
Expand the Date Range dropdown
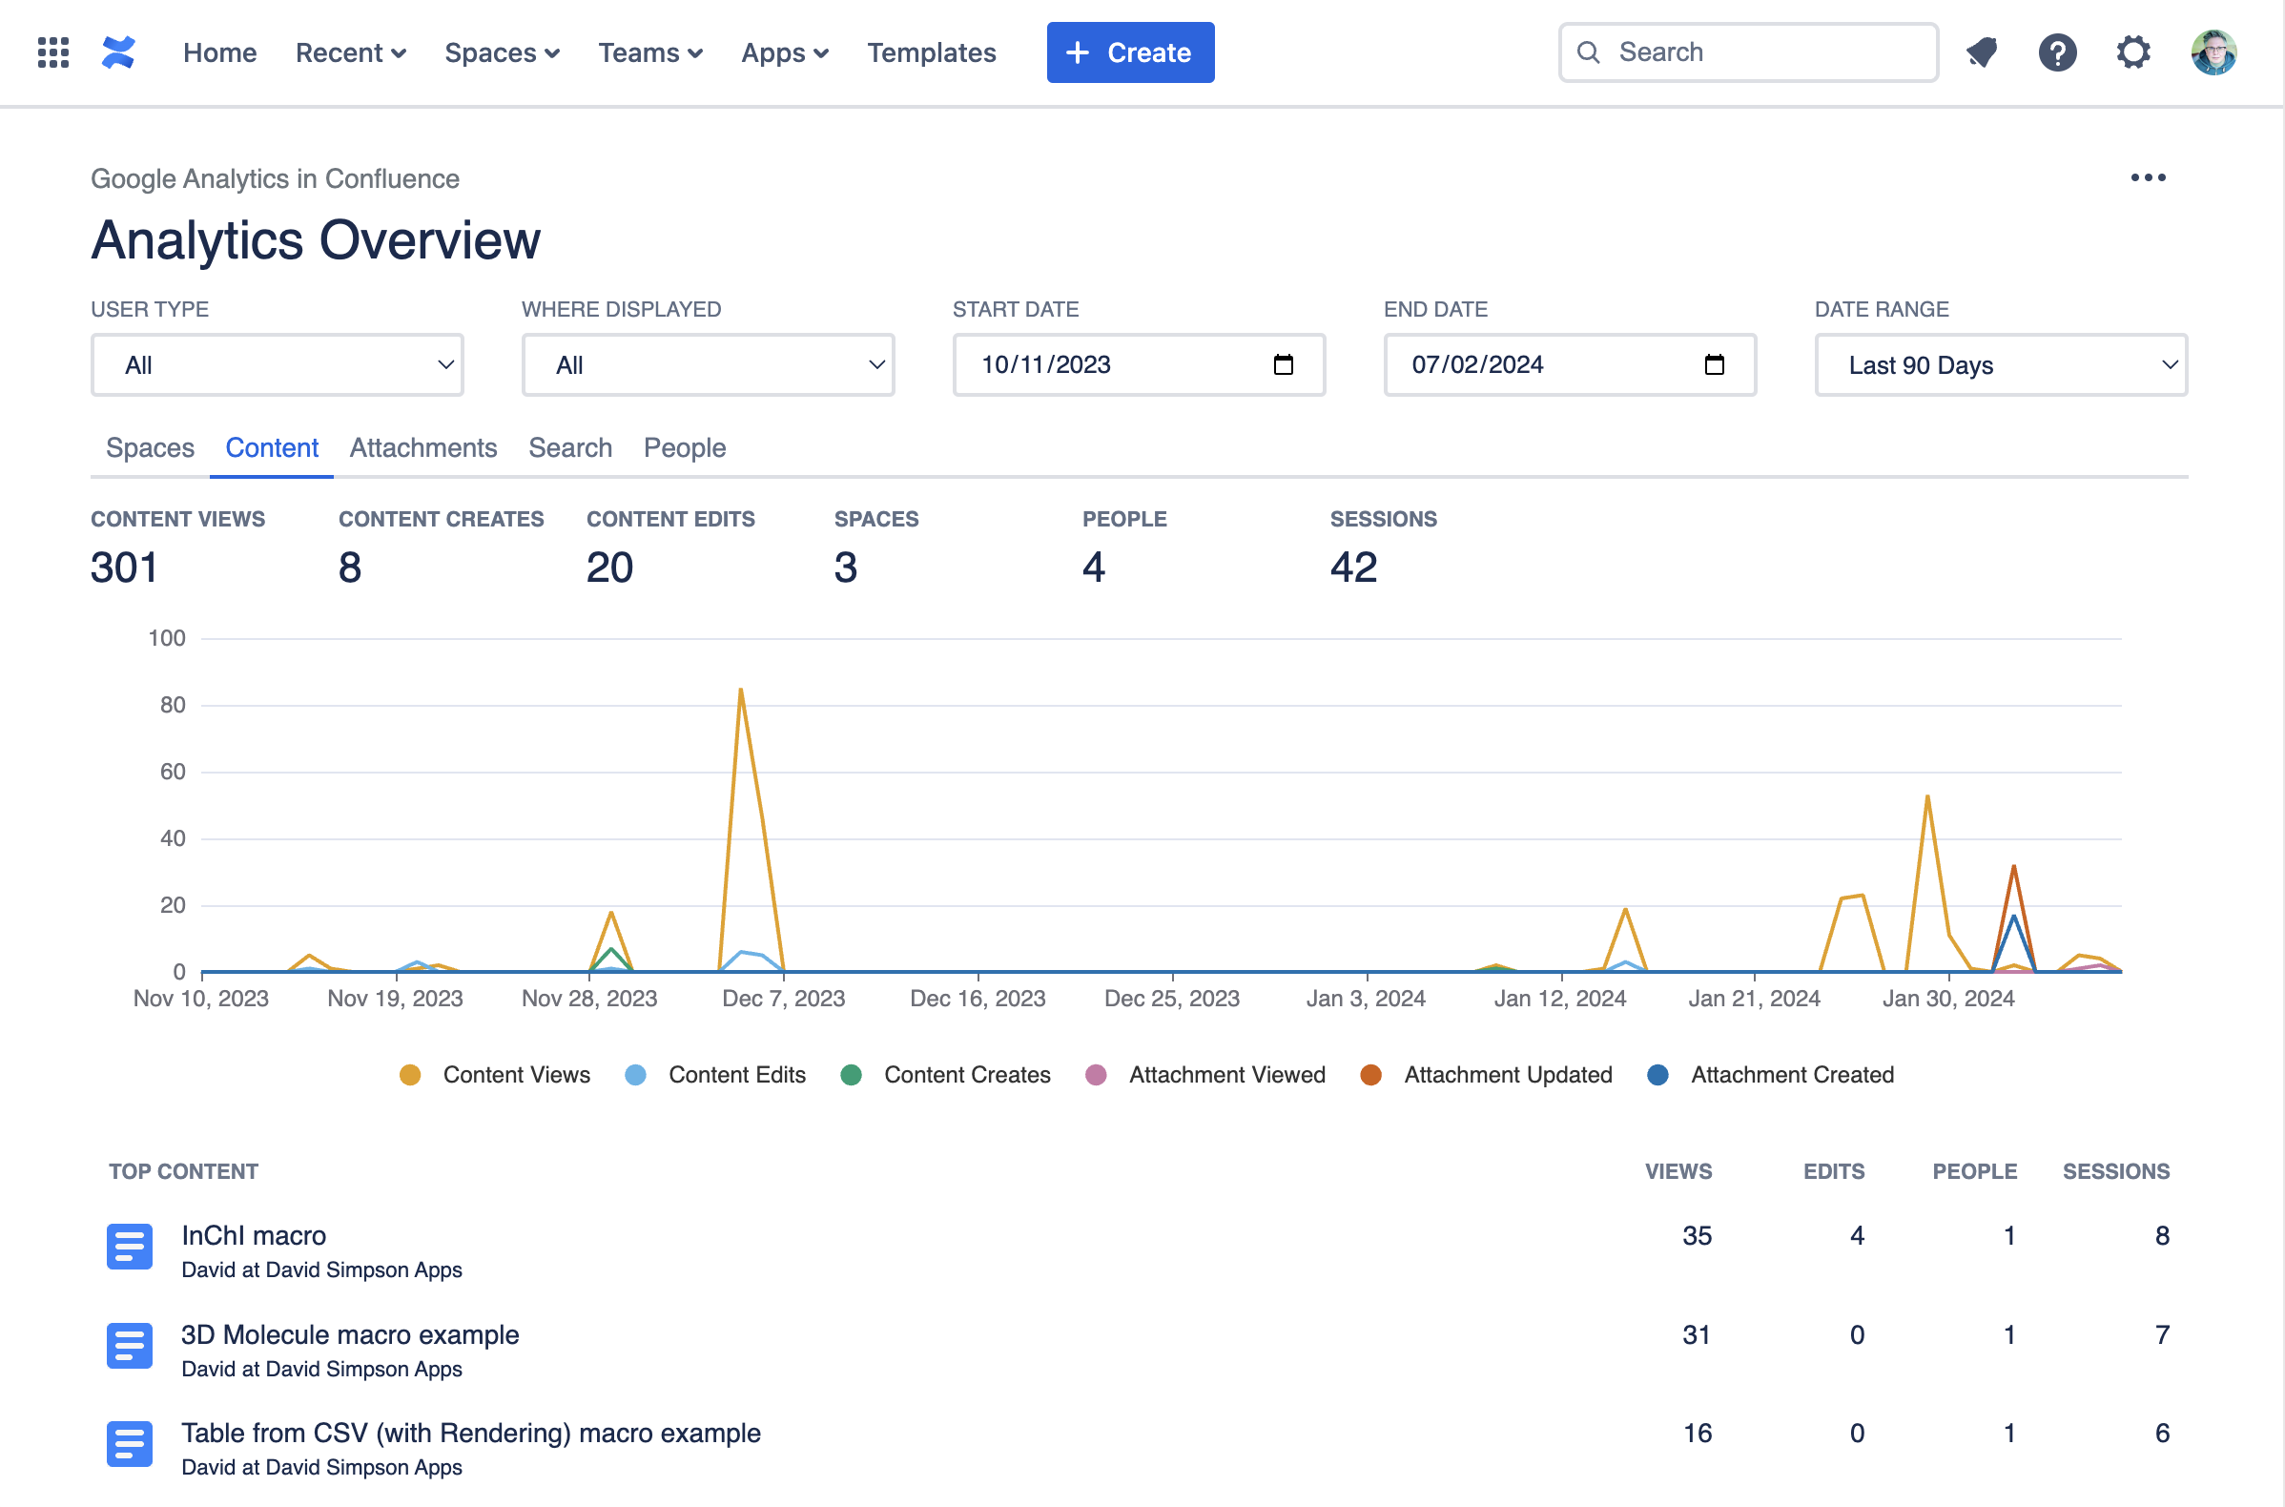pos(2000,365)
